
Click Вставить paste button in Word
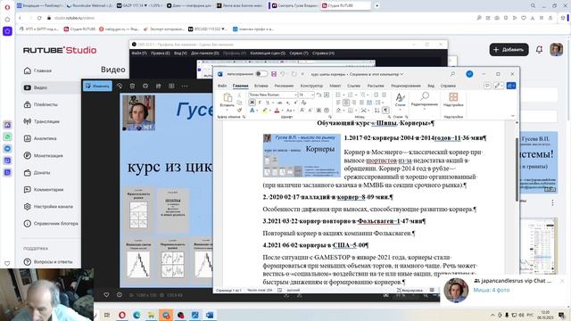[x=228, y=101]
